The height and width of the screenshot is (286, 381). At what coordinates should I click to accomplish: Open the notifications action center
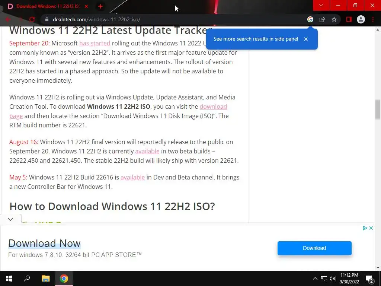369,279
